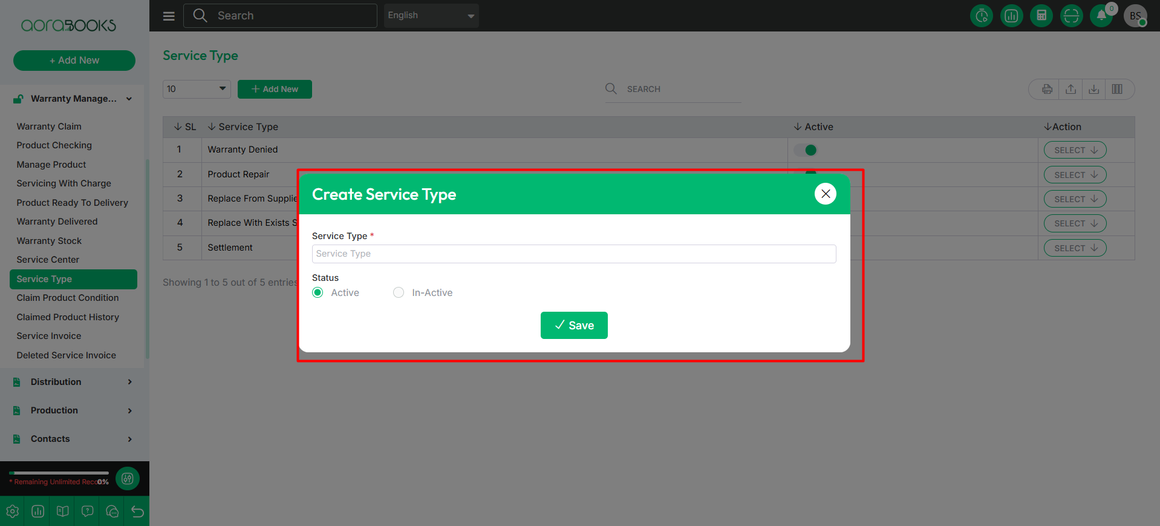Open the column visibility icon

[1117, 90]
